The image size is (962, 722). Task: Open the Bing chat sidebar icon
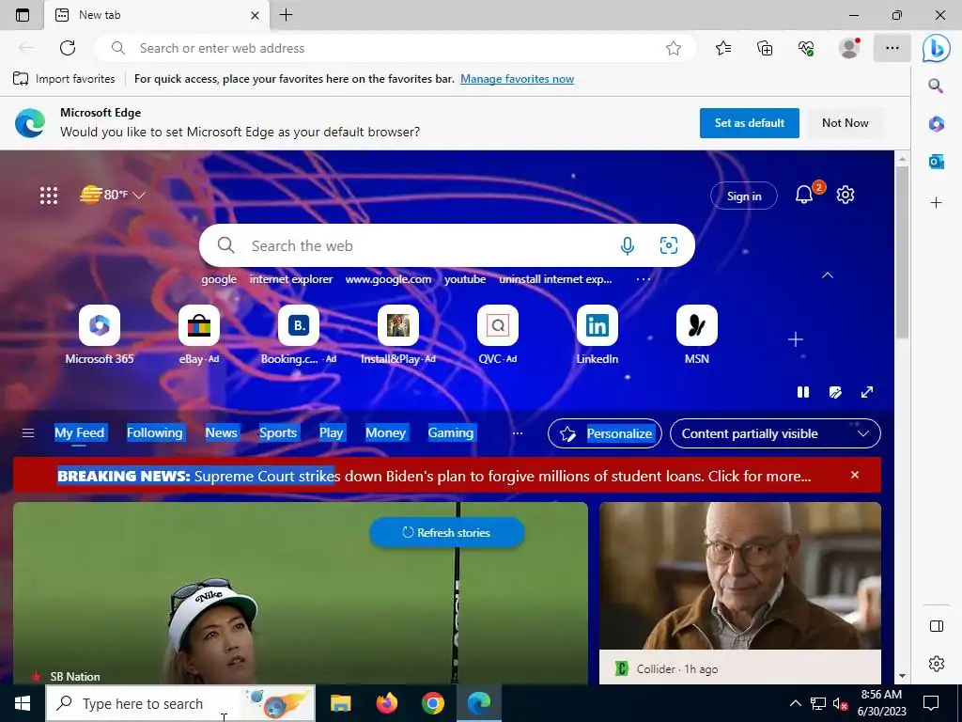coord(937,49)
